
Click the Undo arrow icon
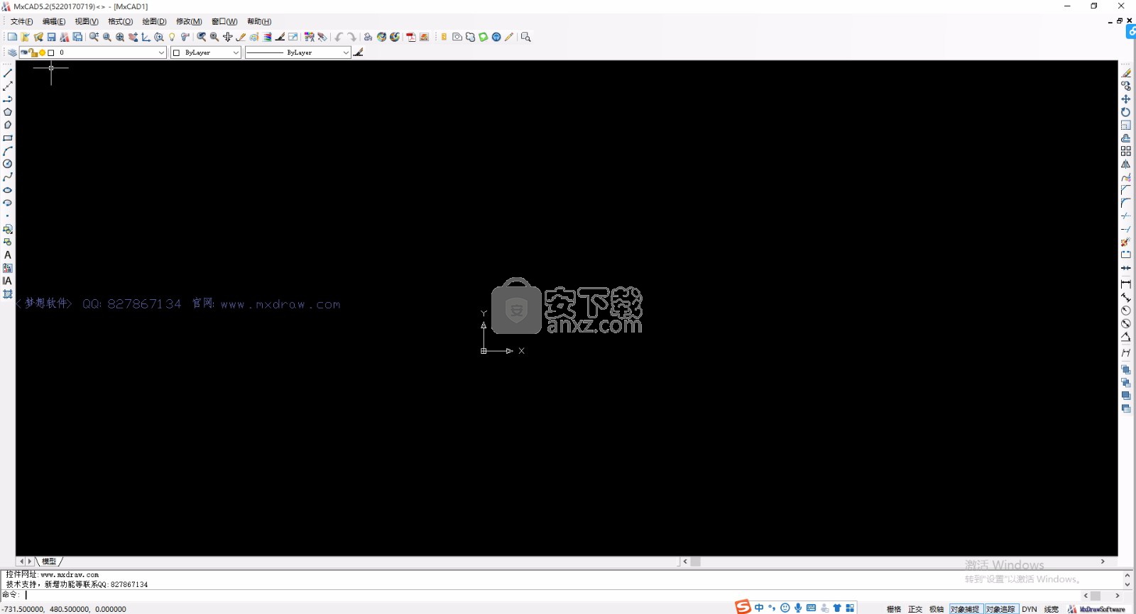coord(339,37)
